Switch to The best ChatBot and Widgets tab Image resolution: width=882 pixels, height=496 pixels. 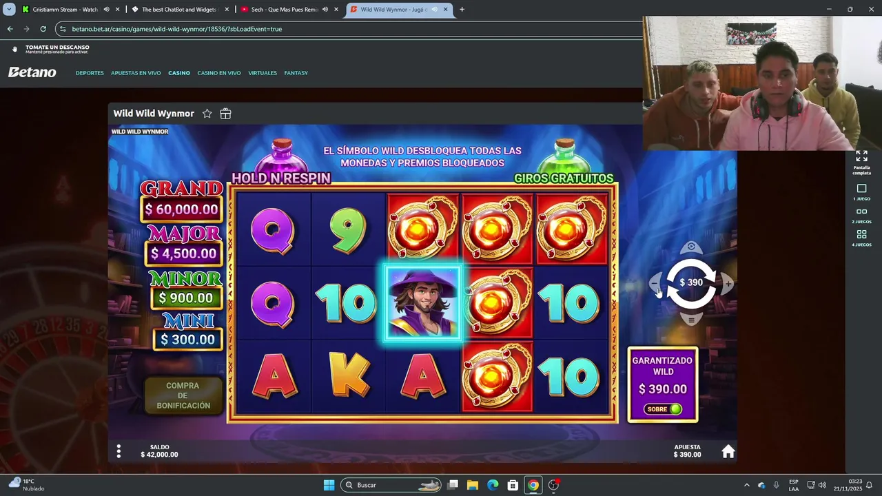coord(179,10)
